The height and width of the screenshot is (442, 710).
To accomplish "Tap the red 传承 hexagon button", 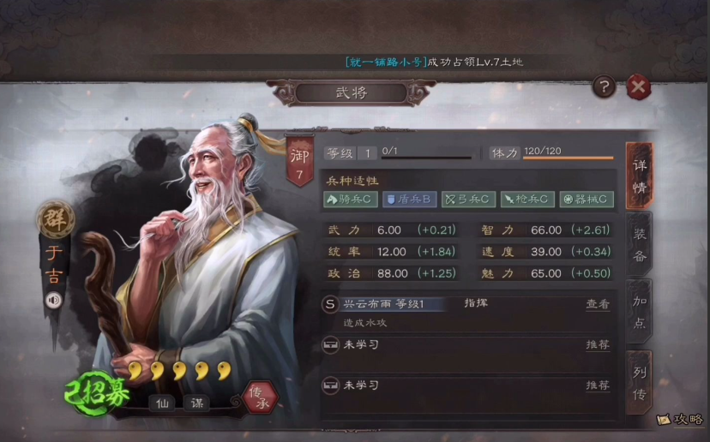I will pyautogui.click(x=260, y=397).
